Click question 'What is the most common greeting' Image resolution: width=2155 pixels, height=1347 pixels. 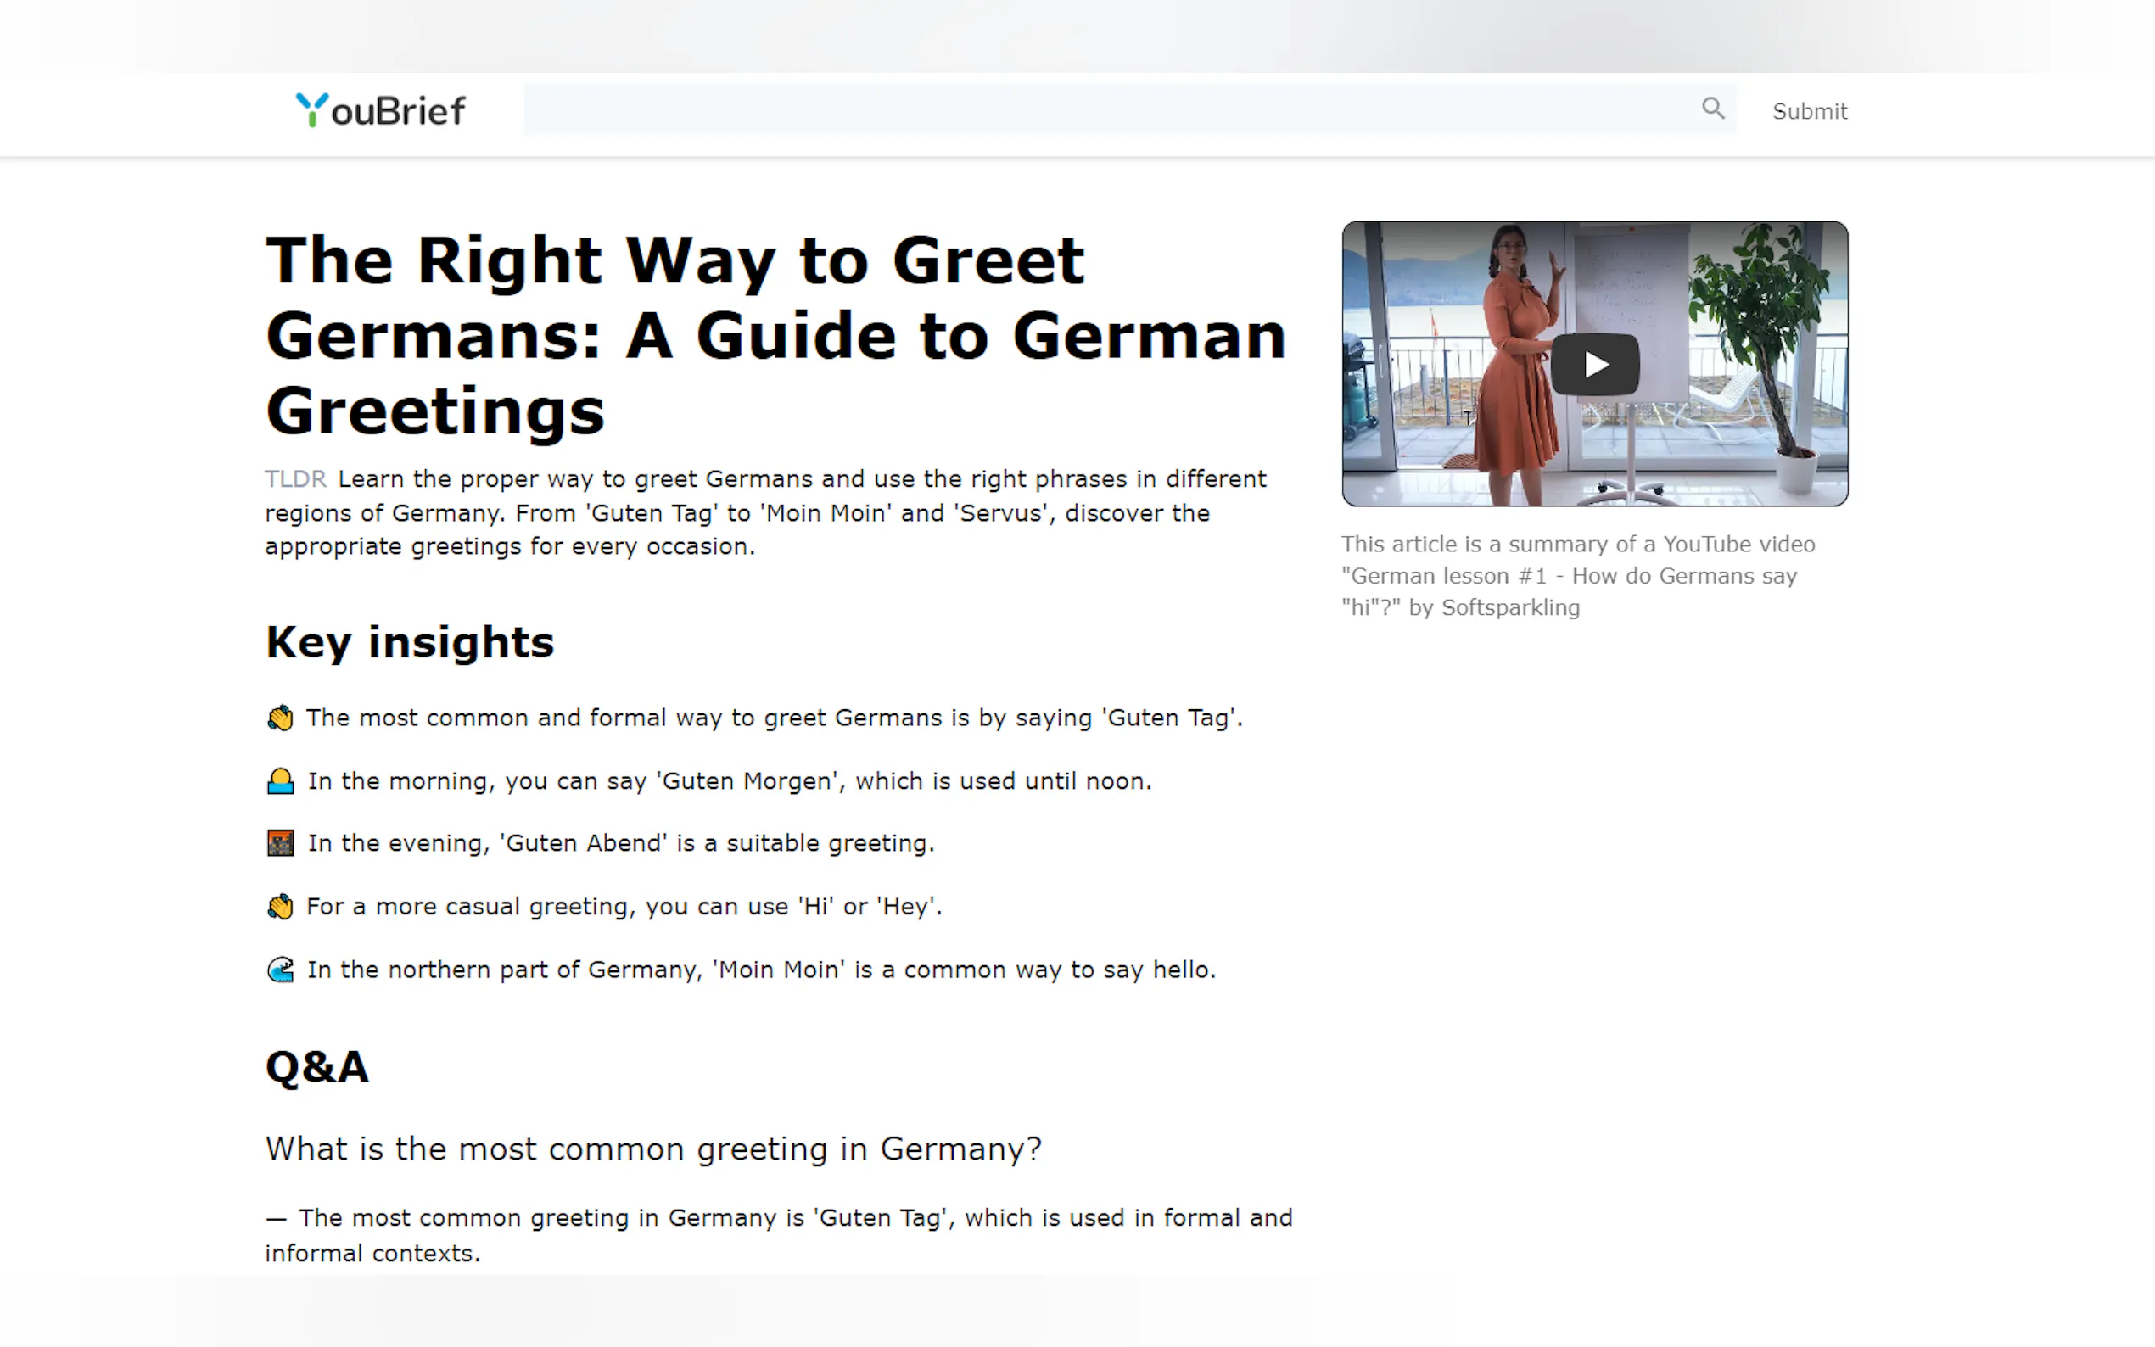pyautogui.click(x=653, y=1149)
